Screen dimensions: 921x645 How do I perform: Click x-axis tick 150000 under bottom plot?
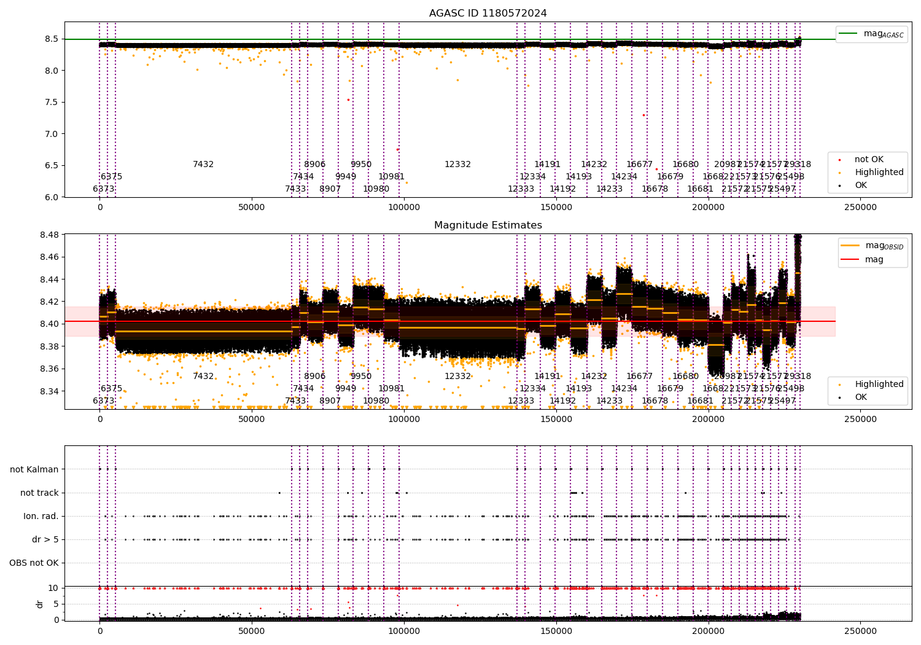click(556, 631)
